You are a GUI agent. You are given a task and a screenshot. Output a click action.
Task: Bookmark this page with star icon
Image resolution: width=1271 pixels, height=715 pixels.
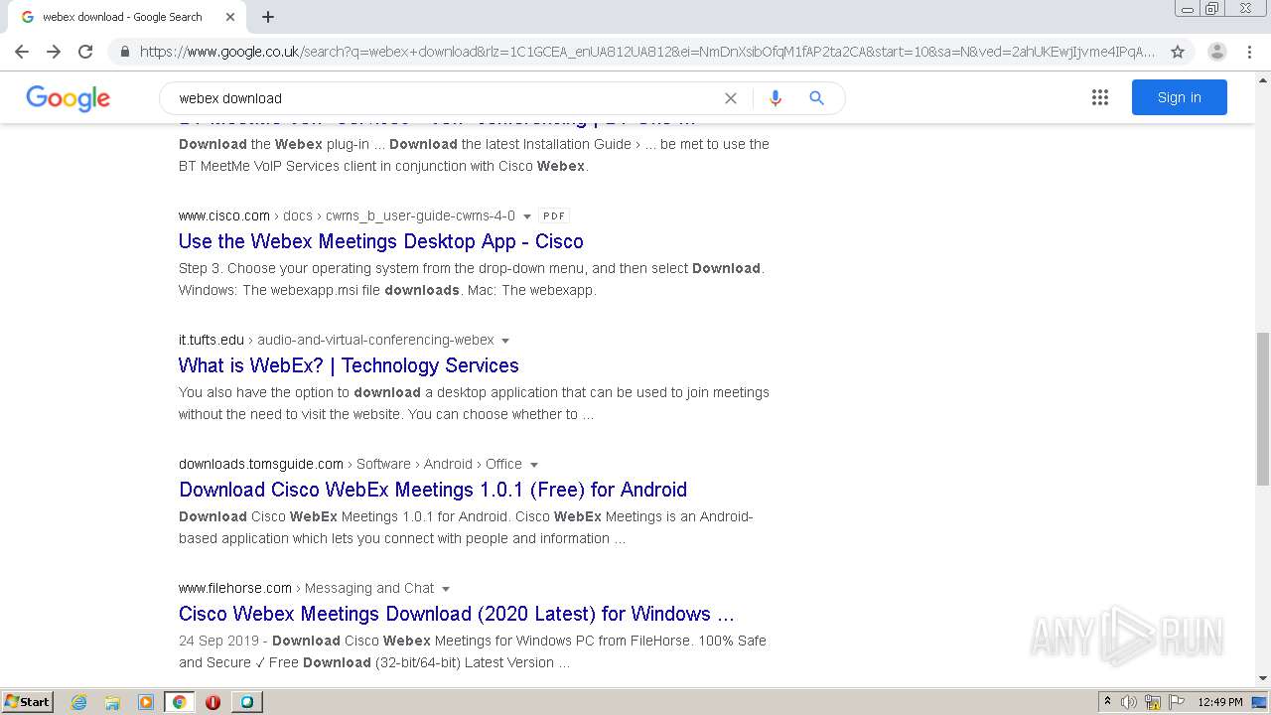(x=1178, y=52)
